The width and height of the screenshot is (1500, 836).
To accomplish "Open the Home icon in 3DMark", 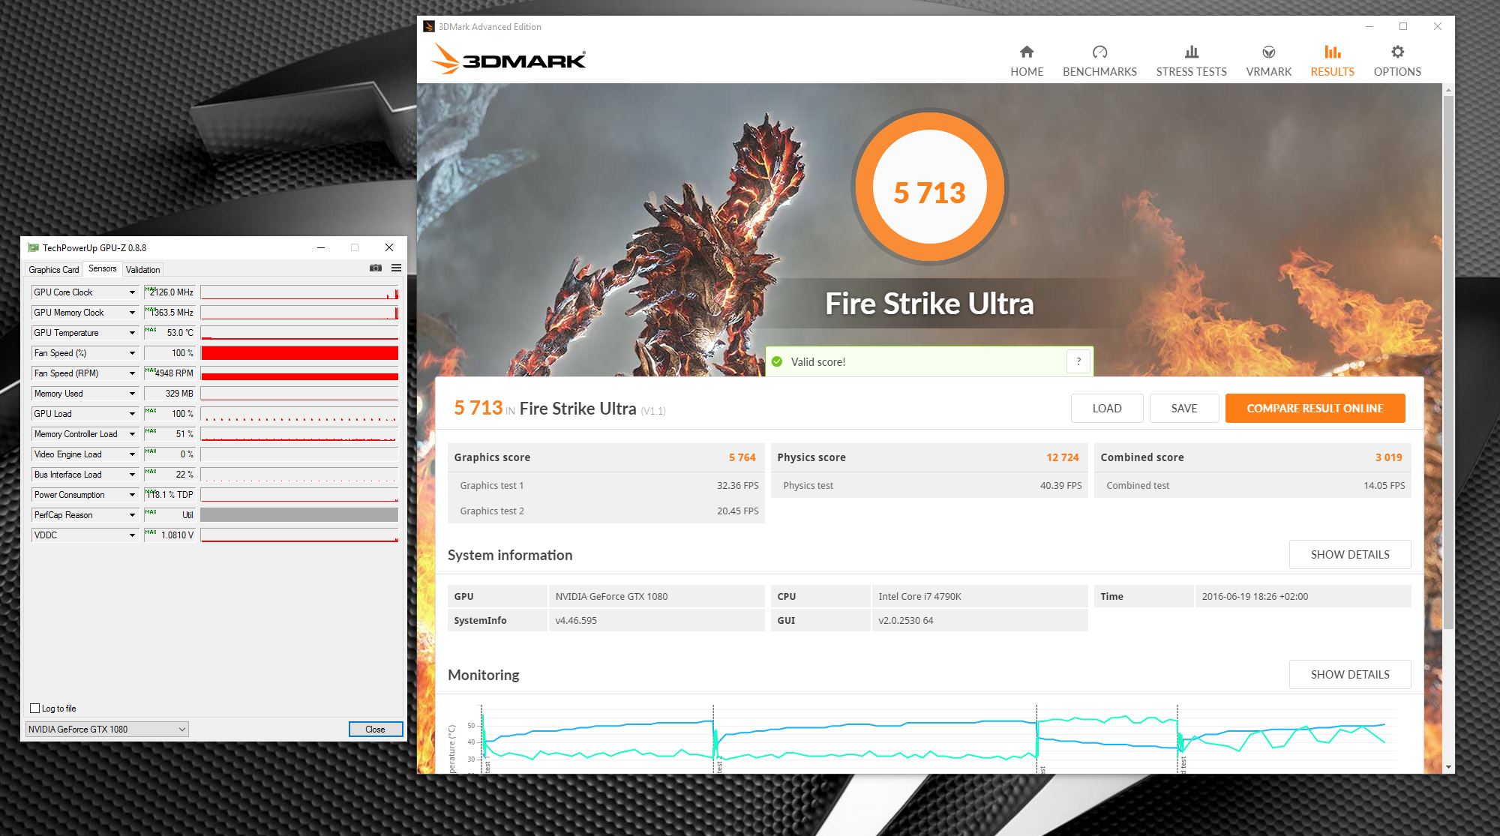I will tap(1026, 52).
